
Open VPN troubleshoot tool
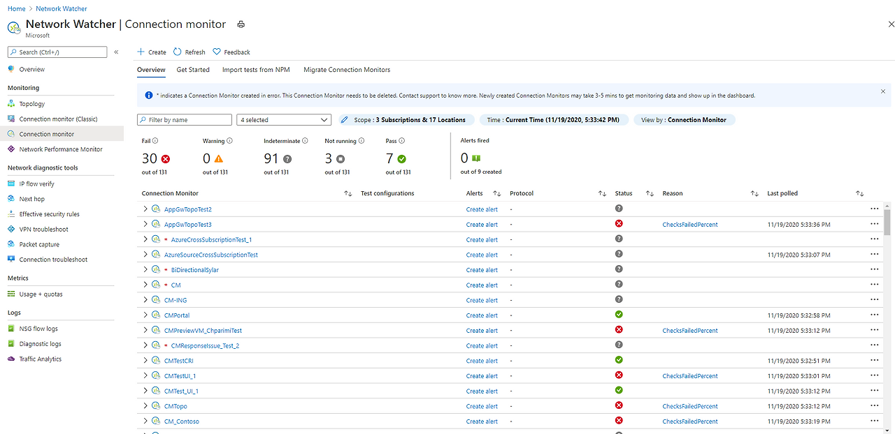point(44,229)
